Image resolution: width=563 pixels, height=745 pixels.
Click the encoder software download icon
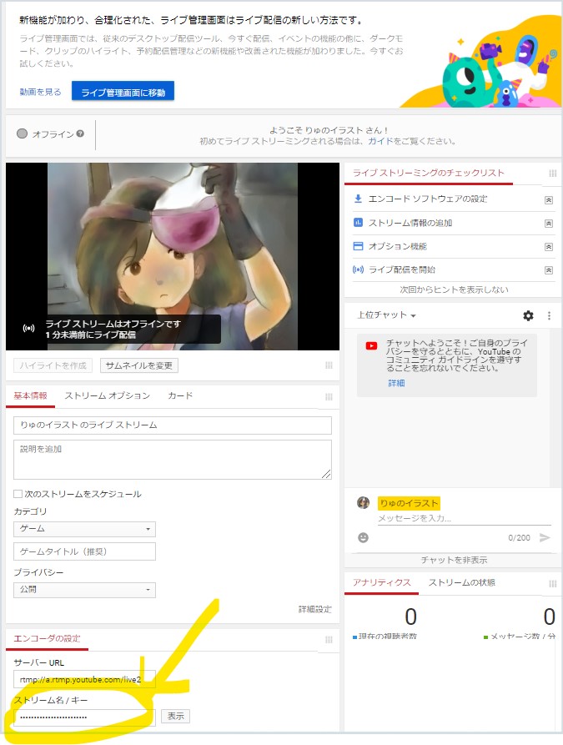pyautogui.click(x=358, y=199)
